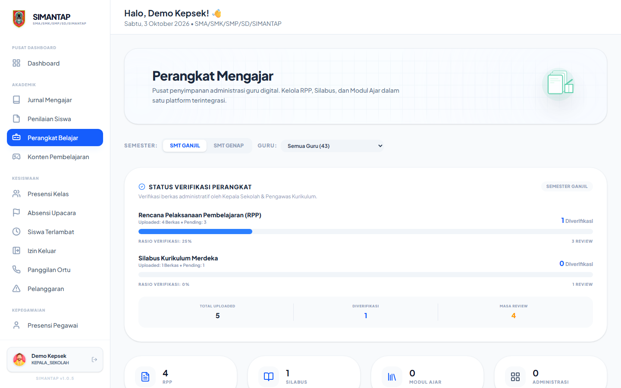Click the TOTAL UPLOADED value 5
The image size is (621, 388).
(218, 316)
